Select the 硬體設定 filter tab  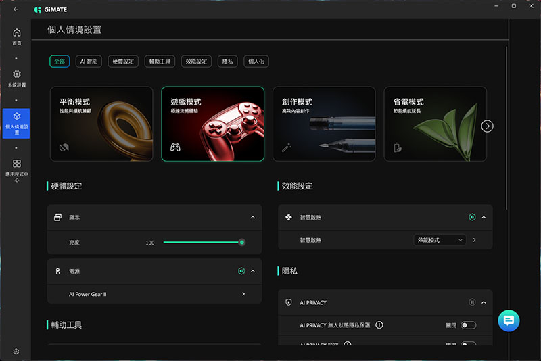pyautogui.click(x=124, y=62)
